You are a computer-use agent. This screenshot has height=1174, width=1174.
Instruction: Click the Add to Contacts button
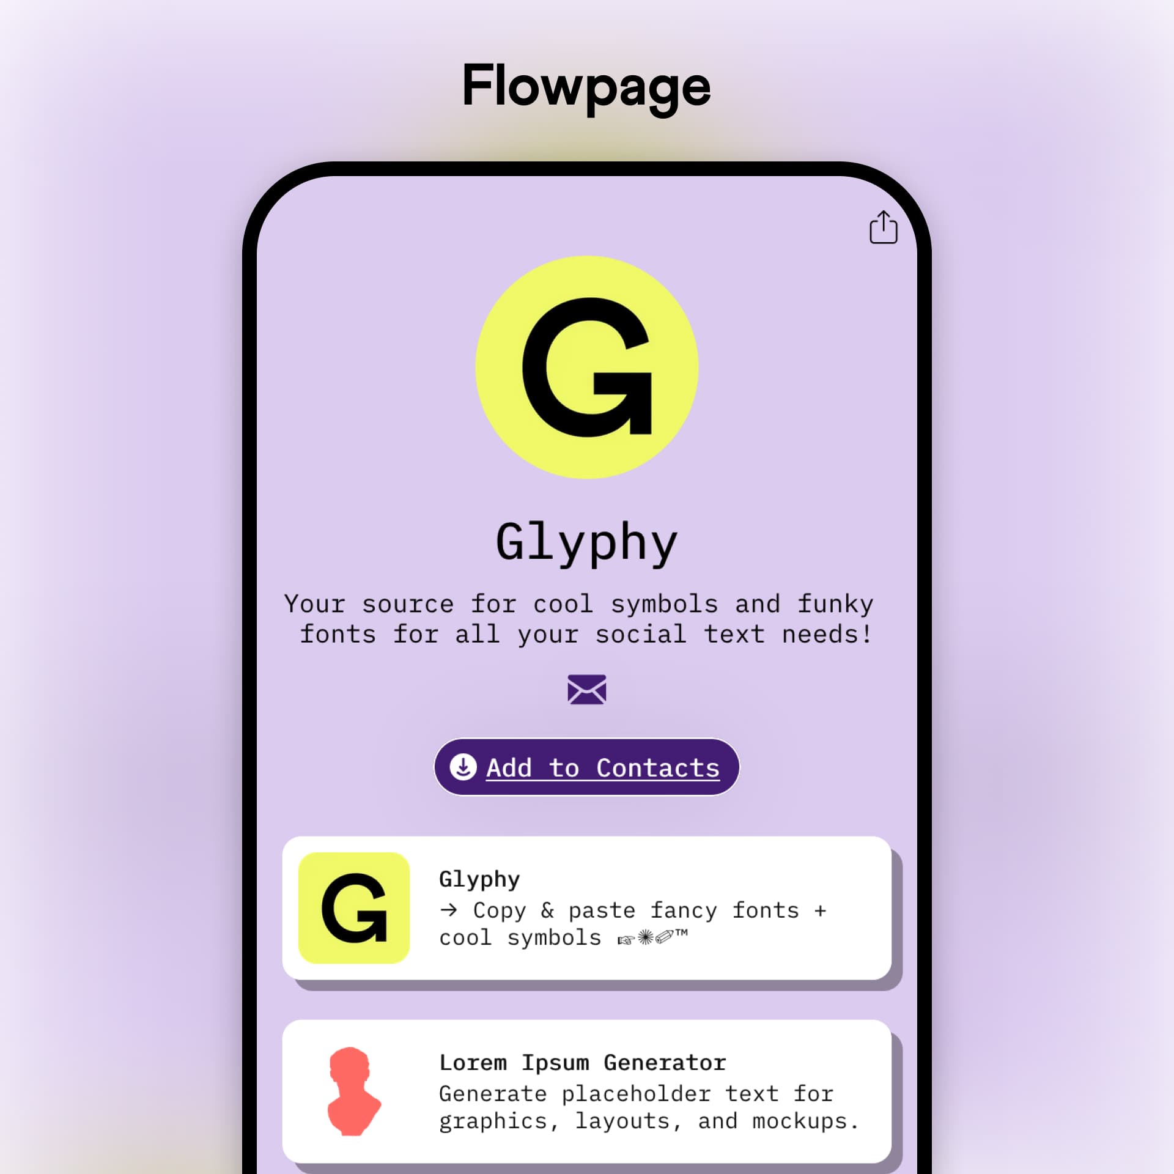(x=588, y=767)
